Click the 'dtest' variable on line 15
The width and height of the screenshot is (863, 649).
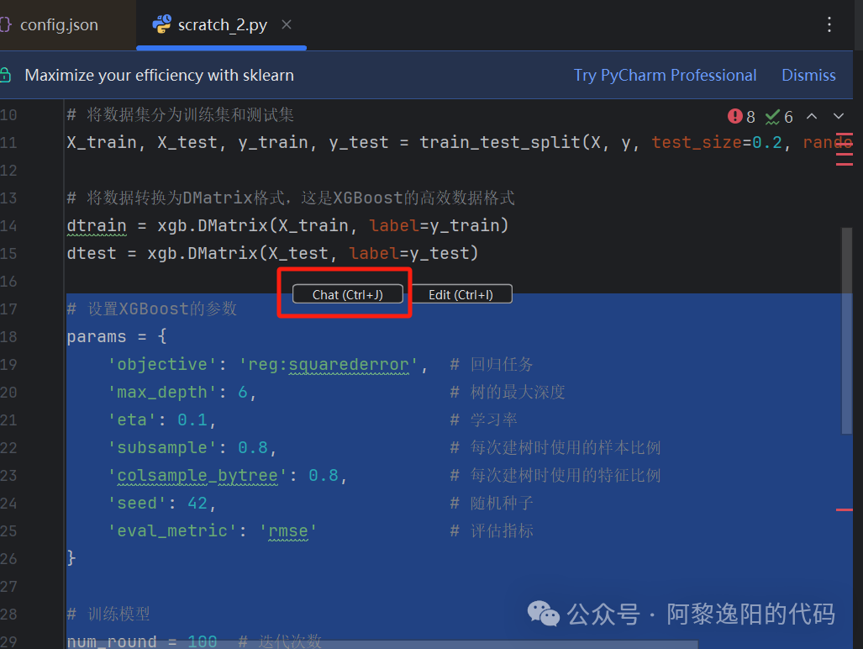pos(92,253)
